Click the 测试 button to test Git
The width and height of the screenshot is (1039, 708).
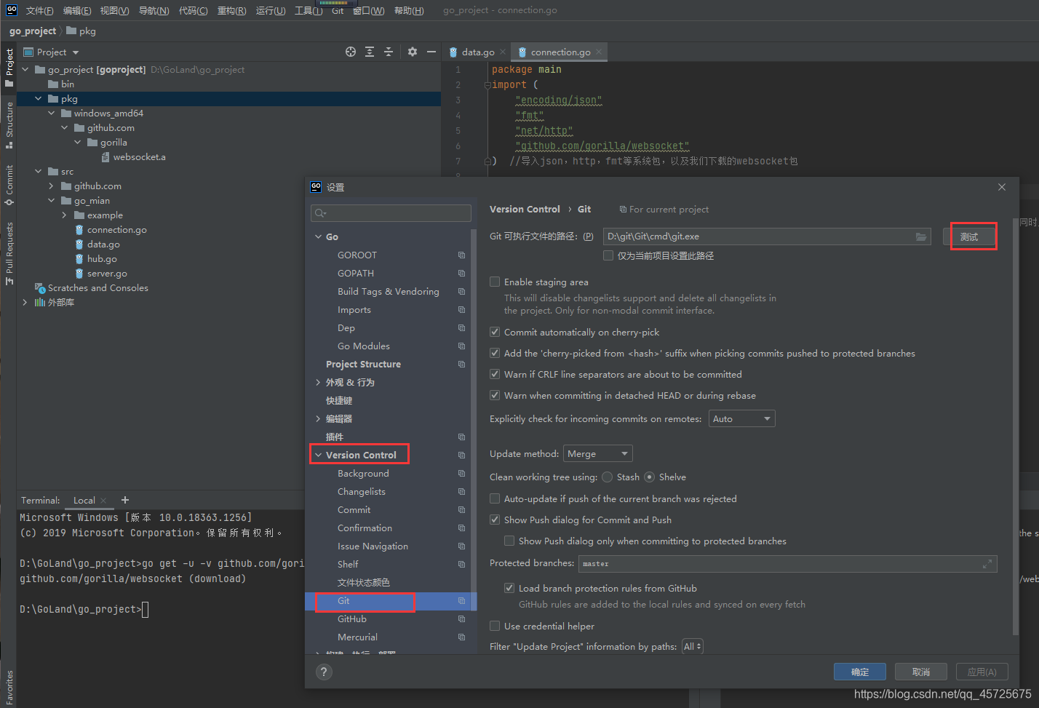click(969, 236)
